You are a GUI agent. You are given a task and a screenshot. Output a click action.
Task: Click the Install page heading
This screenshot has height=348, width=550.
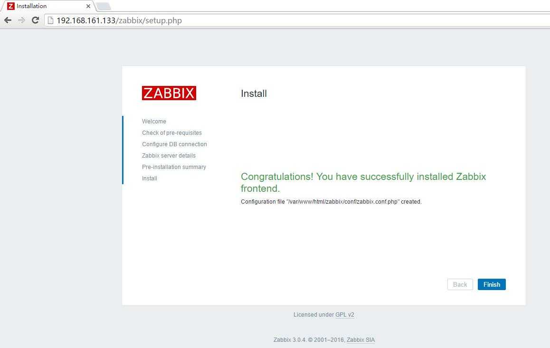[x=254, y=94]
